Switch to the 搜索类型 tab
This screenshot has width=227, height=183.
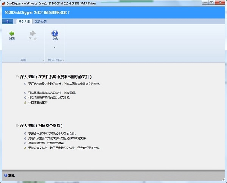(24, 22)
